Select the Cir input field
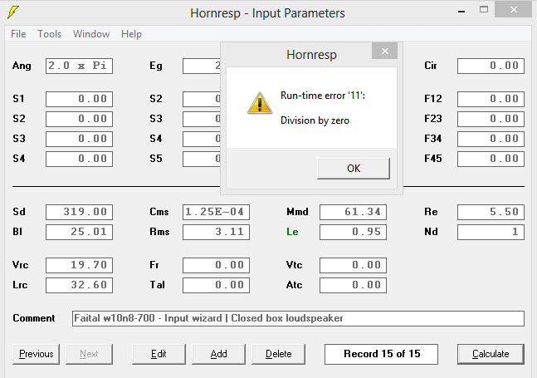Screen dimensions: 537x378 click(x=491, y=66)
